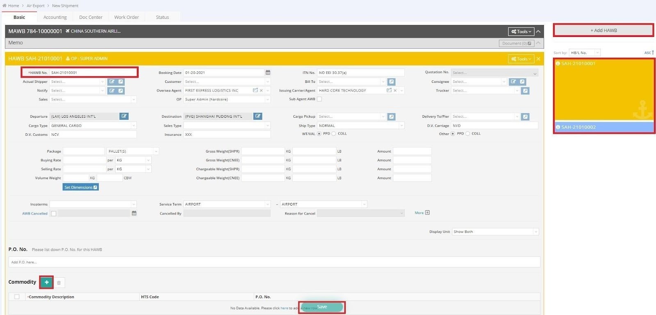Select COLL radio for WT/VAL
This screenshot has height=315, width=656.
[x=334, y=134]
